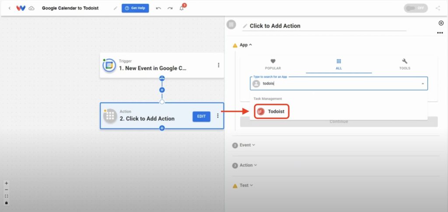The image size is (448, 212).
Task: Switch to the Tools tab
Action: pos(405,65)
